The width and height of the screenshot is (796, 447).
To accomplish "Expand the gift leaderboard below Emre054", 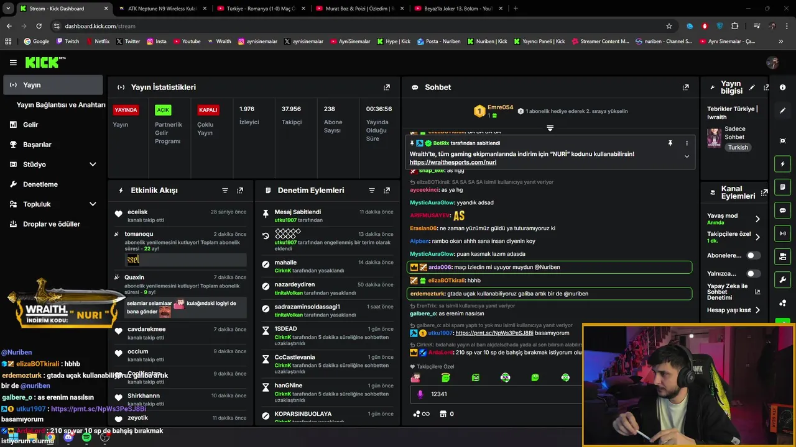I will [x=550, y=128].
